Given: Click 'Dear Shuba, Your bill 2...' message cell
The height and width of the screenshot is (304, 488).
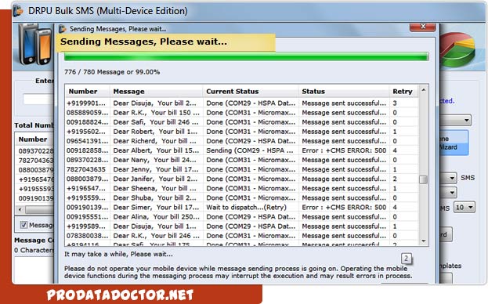Looking at the screenshot, I should point(154,197).
